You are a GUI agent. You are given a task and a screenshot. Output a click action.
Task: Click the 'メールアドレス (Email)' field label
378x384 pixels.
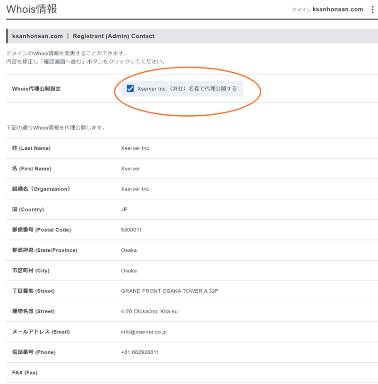click(41, 332)
